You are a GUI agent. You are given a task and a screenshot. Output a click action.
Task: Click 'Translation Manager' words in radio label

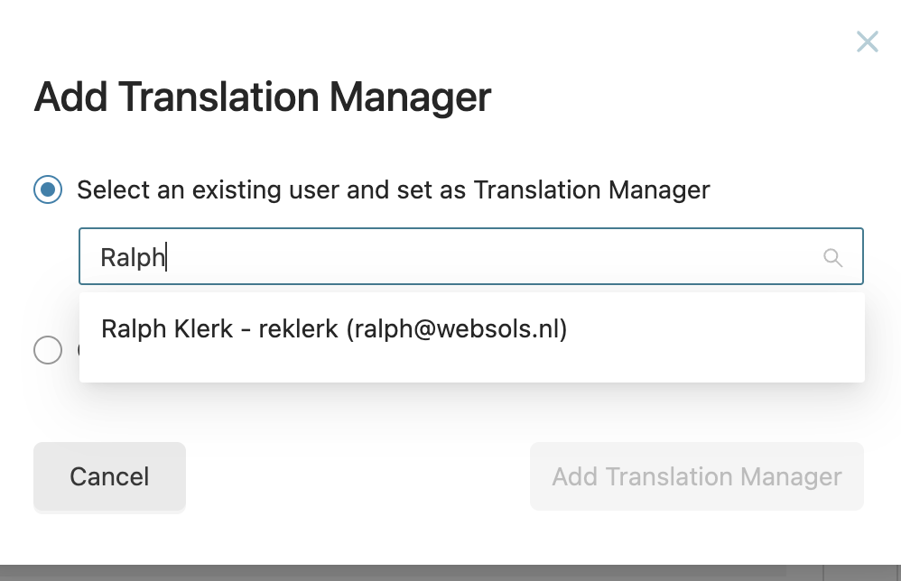click(x=592, y=190)
